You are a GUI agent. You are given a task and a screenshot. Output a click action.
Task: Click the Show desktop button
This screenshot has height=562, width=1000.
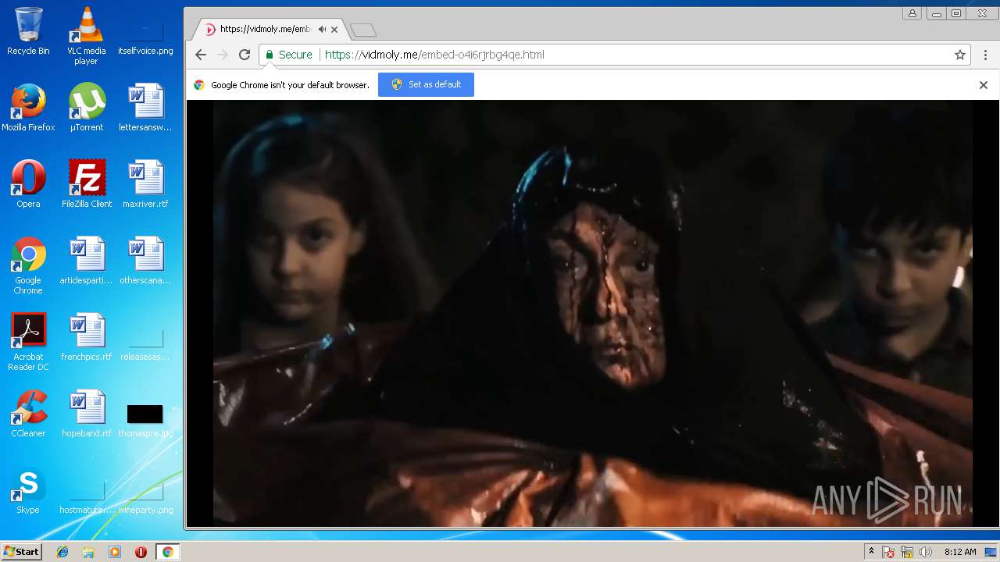991,552
